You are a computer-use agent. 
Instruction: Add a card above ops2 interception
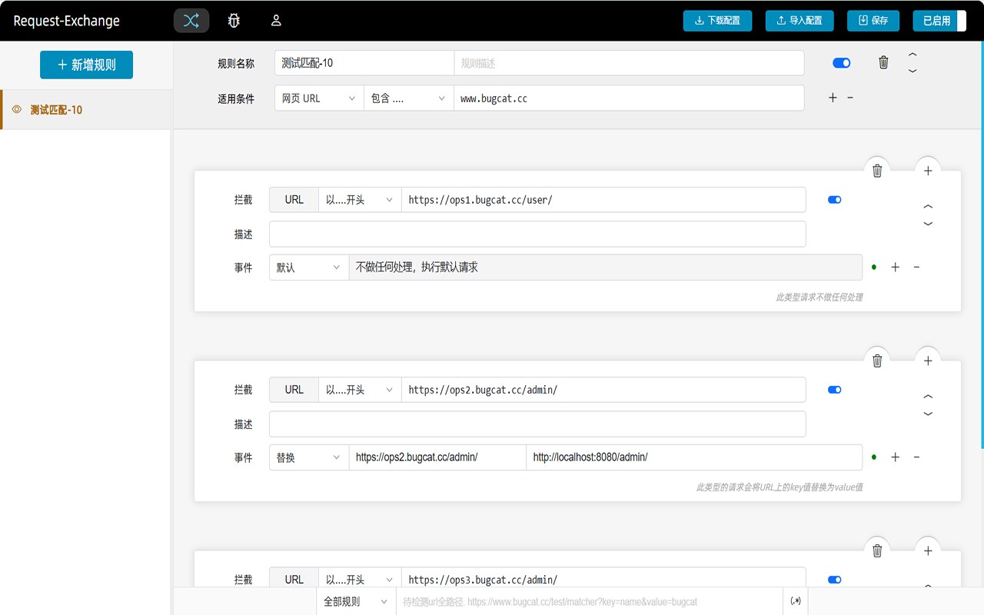click(928, 361)
